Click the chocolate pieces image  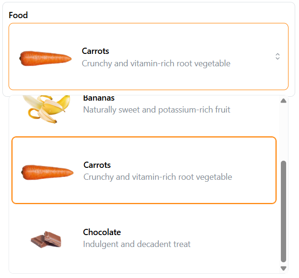[x=46, y=238]
